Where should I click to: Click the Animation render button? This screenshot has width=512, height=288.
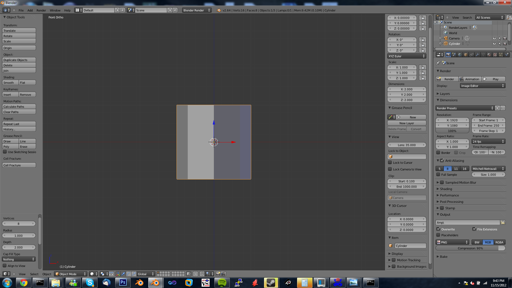pyautogui.click(x=470, y=79)
